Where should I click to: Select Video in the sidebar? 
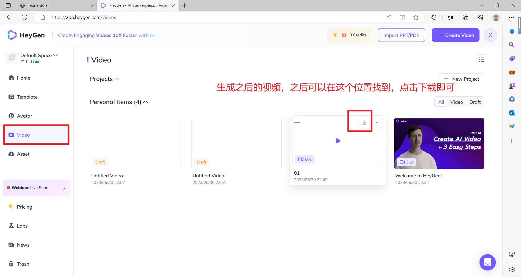tap(36, 135)
